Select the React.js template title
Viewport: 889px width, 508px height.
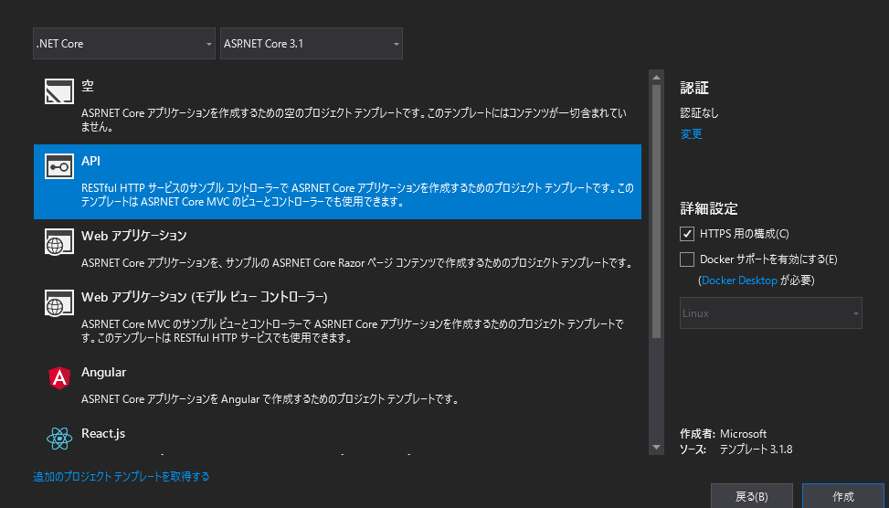[x=103, y=434]
